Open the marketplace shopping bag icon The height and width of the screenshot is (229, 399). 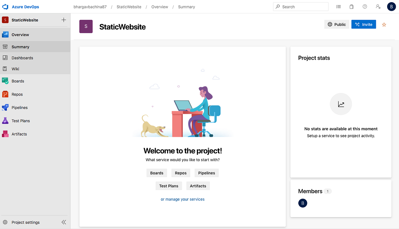pos(352,7)
